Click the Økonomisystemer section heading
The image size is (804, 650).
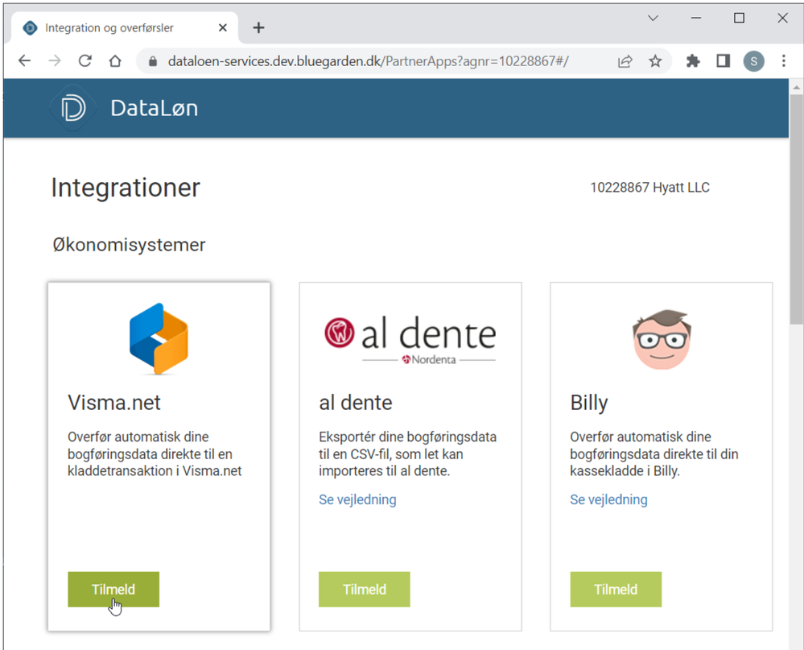(130, 245)
